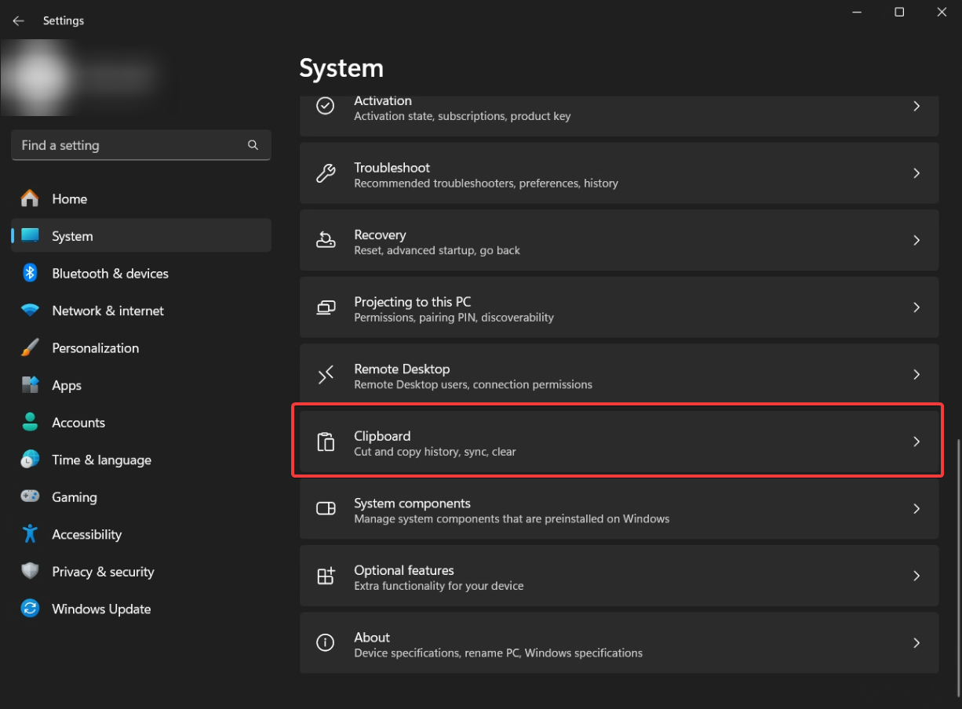This screenshot has height=709, width=962.
Task: Click the Windows Update sync icon
Action: click(30, 609)
